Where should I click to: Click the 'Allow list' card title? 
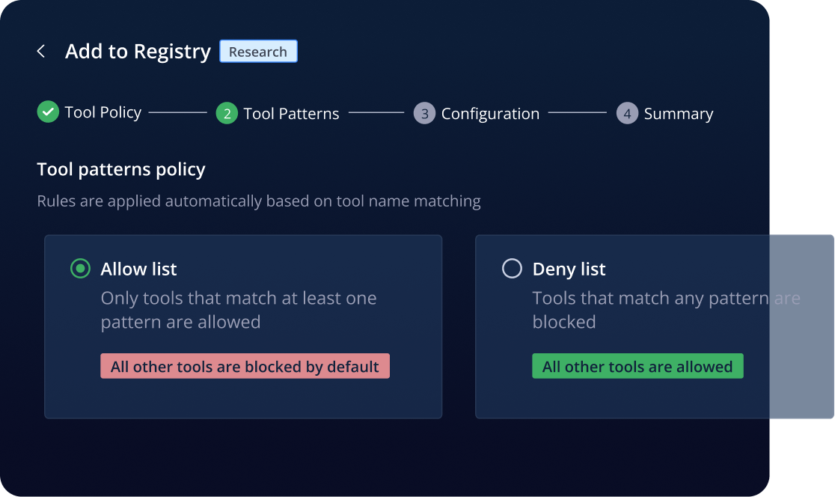pyautogui.click(x=139, y=269)
